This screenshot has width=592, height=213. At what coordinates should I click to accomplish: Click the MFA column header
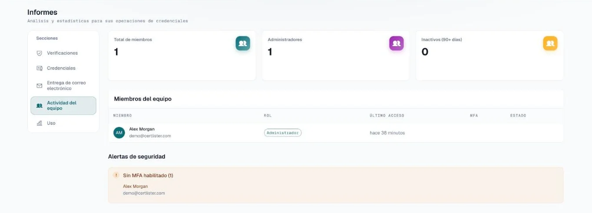(x=474, y=116)
